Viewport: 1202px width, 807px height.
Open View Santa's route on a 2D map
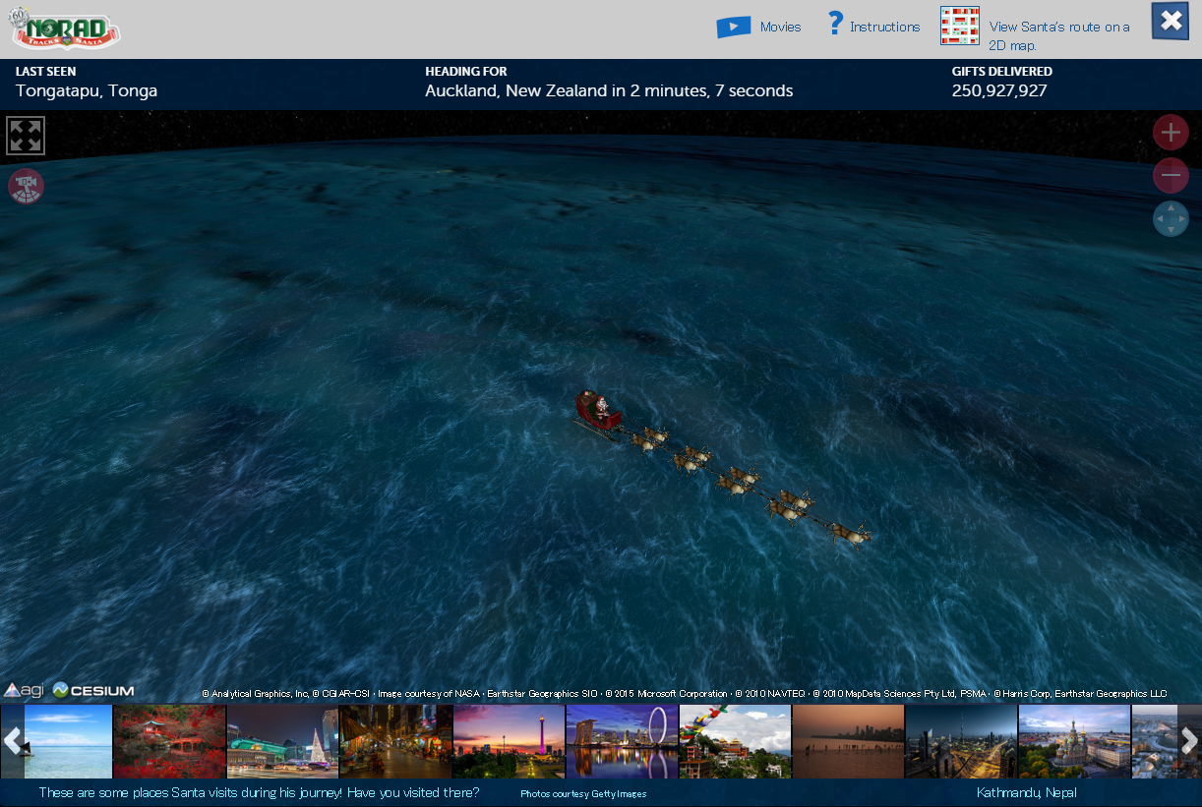point(1059,36)
